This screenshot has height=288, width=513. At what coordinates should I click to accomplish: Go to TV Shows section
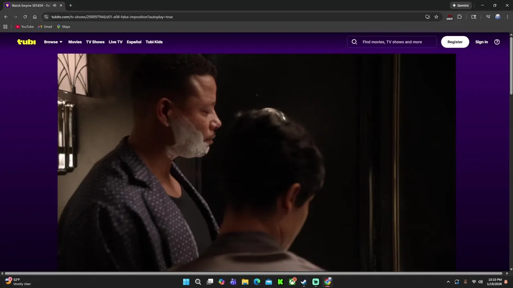[95, 42]
